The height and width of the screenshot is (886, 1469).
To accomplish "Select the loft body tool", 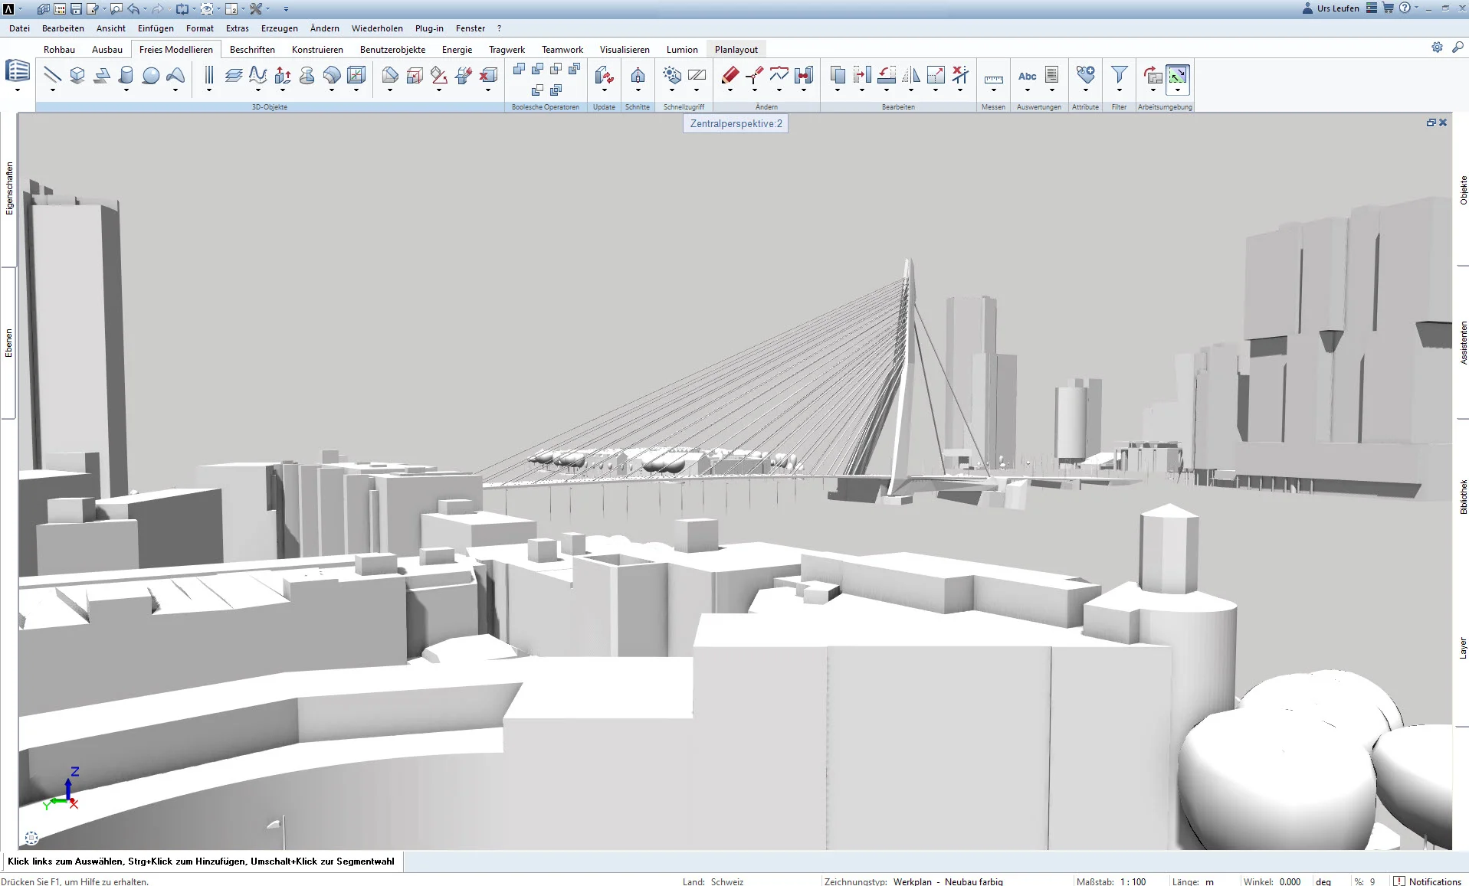I will pyautogui.click(x=307, y=75).
